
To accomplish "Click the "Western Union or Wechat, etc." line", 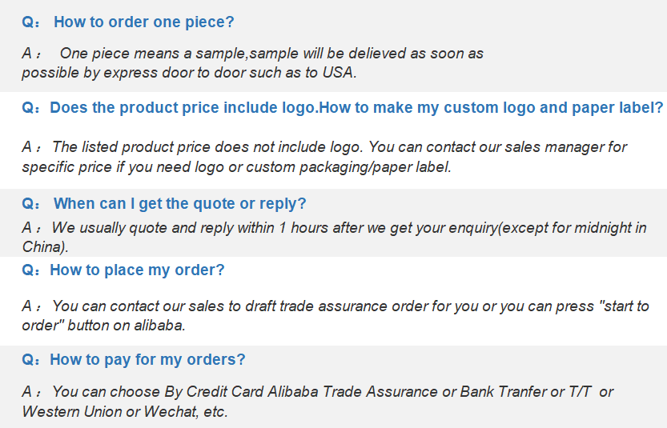I will [x=125, y=412].
